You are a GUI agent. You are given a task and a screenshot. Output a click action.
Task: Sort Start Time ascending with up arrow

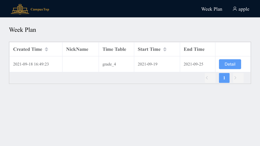165,48
